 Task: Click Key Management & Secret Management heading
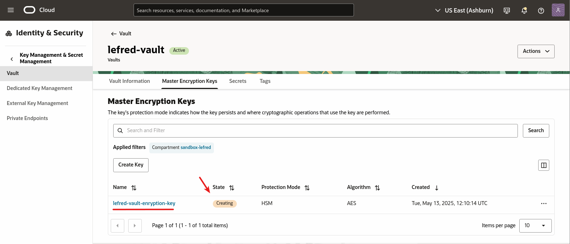pos(51,58)
